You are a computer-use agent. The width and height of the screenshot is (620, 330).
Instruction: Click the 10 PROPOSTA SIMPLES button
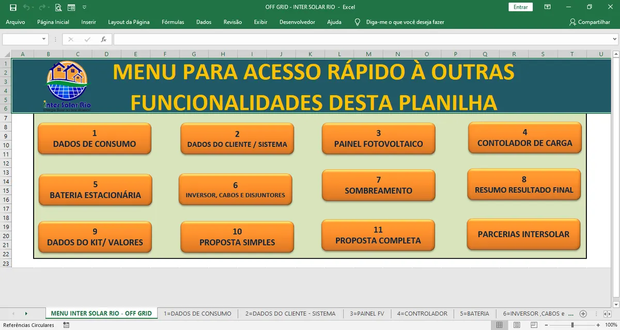[237, 237]
